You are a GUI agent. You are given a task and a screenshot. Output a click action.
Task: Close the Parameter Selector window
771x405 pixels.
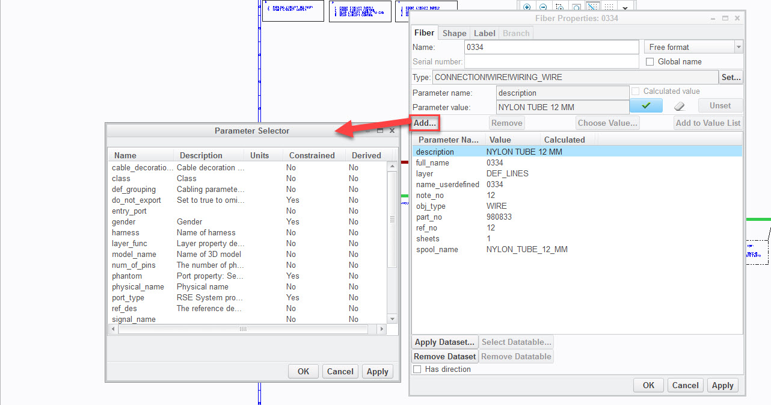click(x=392, y=130)
